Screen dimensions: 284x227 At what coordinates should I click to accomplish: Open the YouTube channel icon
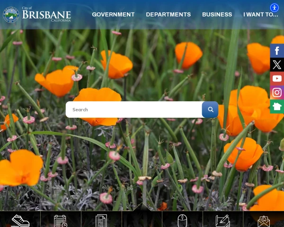(x=277, y=79)
